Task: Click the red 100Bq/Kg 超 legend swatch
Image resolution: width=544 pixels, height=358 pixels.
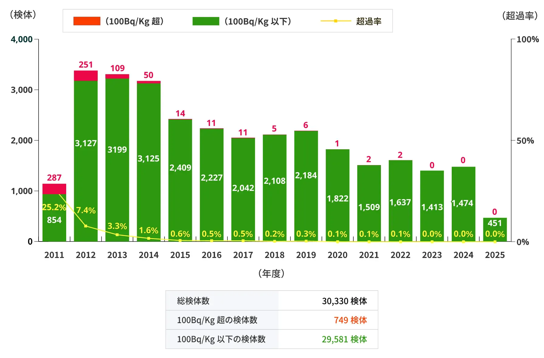Action: tap(87, 21)
